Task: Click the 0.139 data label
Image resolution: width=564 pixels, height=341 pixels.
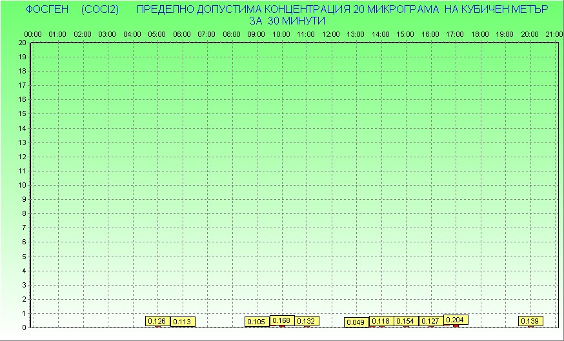Action: [530, 321]
